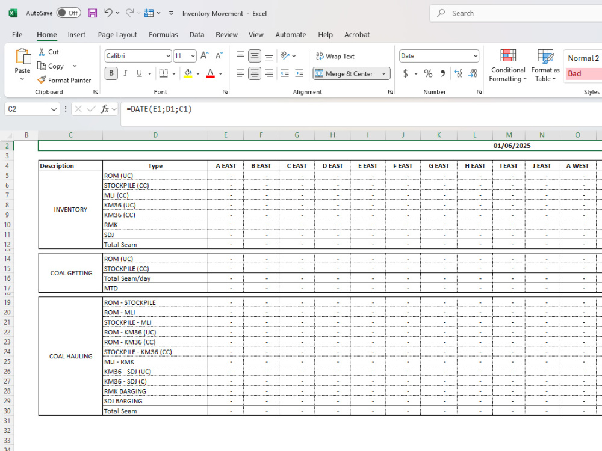The image size is (602, 451).
Task: Apply the Normal 2 cell style
Action: 583,58
